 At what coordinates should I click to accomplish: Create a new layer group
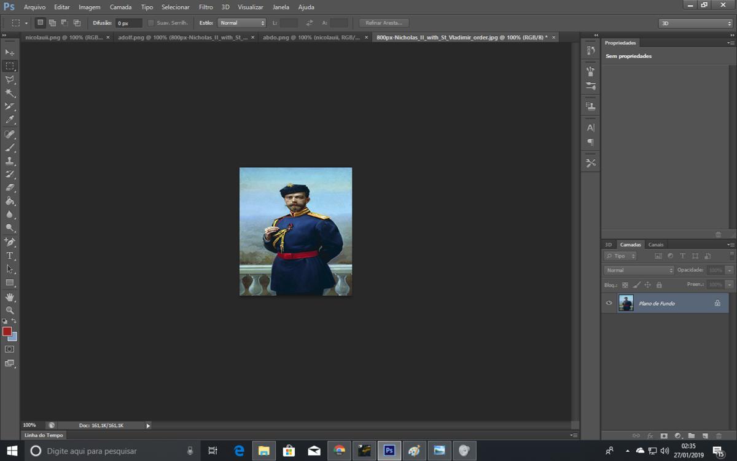(x=692, y=436)
